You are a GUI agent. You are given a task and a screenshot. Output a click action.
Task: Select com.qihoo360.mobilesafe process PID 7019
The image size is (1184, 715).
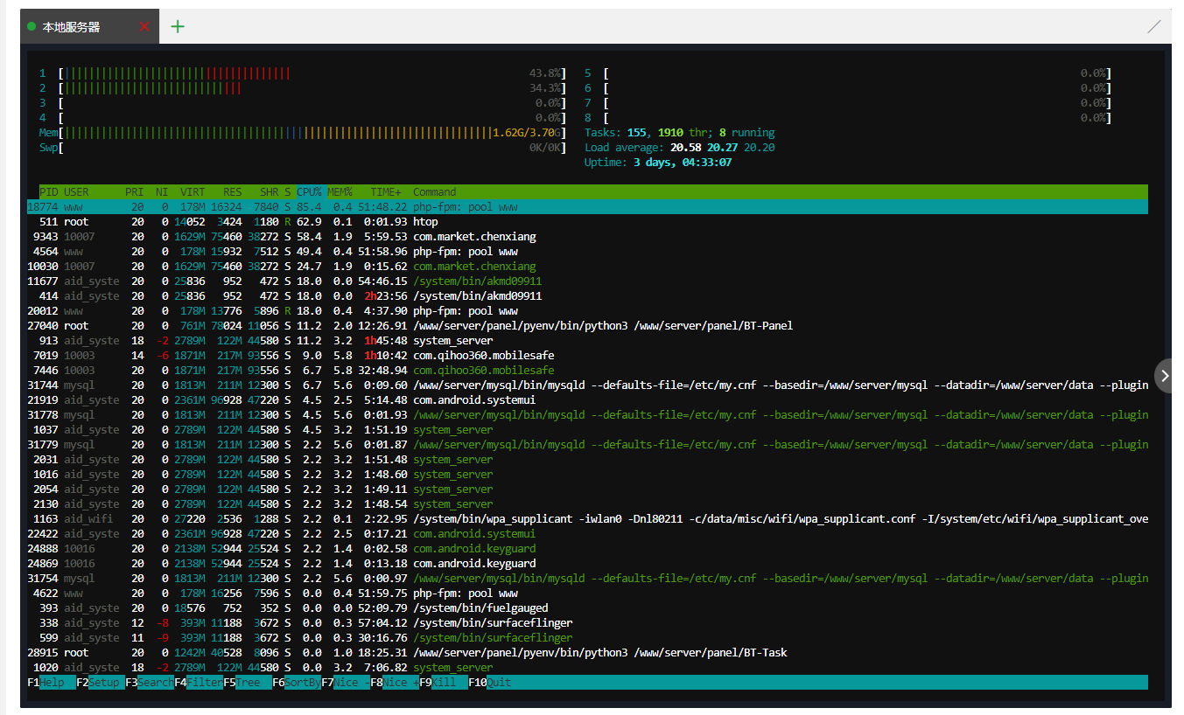point(587,356)
